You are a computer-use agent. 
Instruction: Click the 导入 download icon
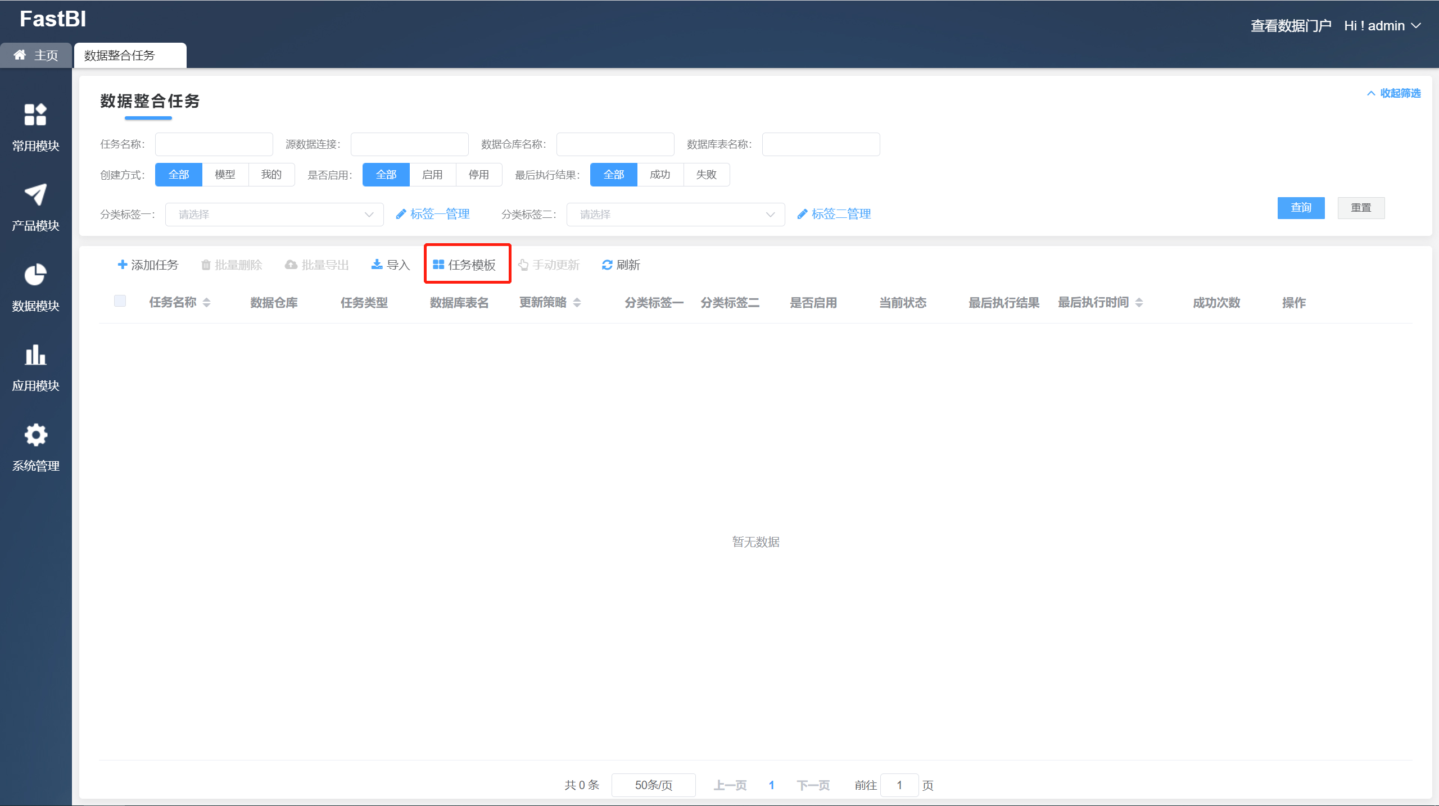pos(377,265)
